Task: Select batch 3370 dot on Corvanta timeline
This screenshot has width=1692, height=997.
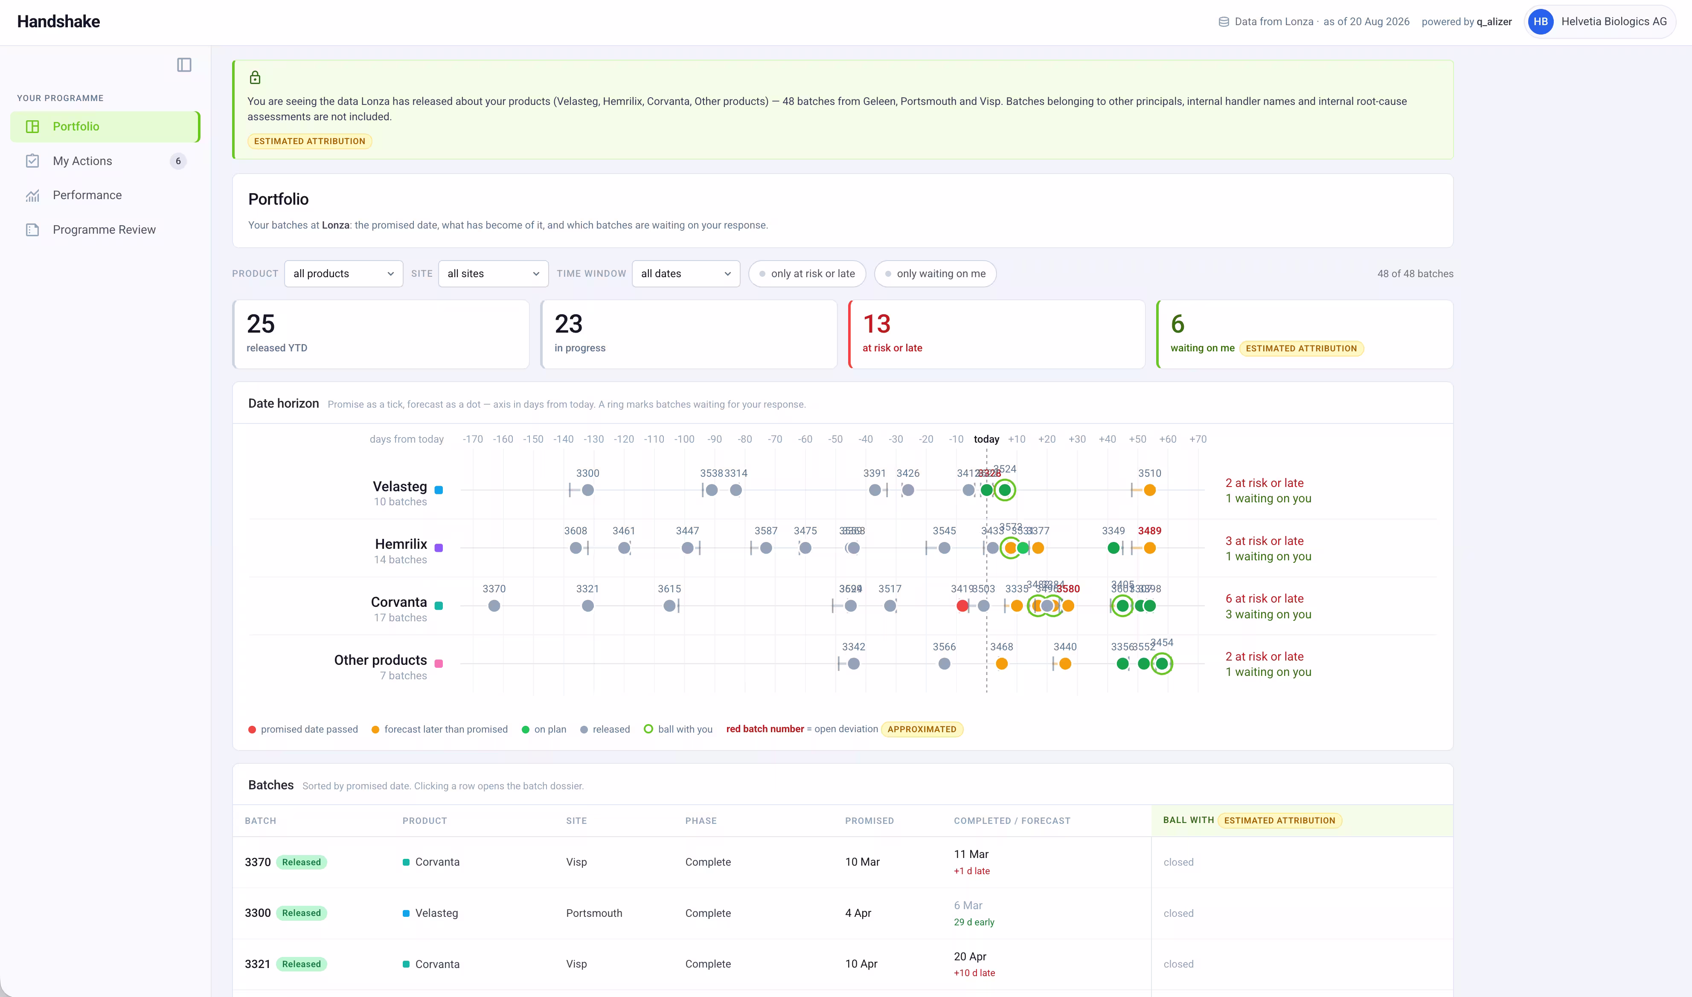Action: pyautogui.click(x=494, y=606)
